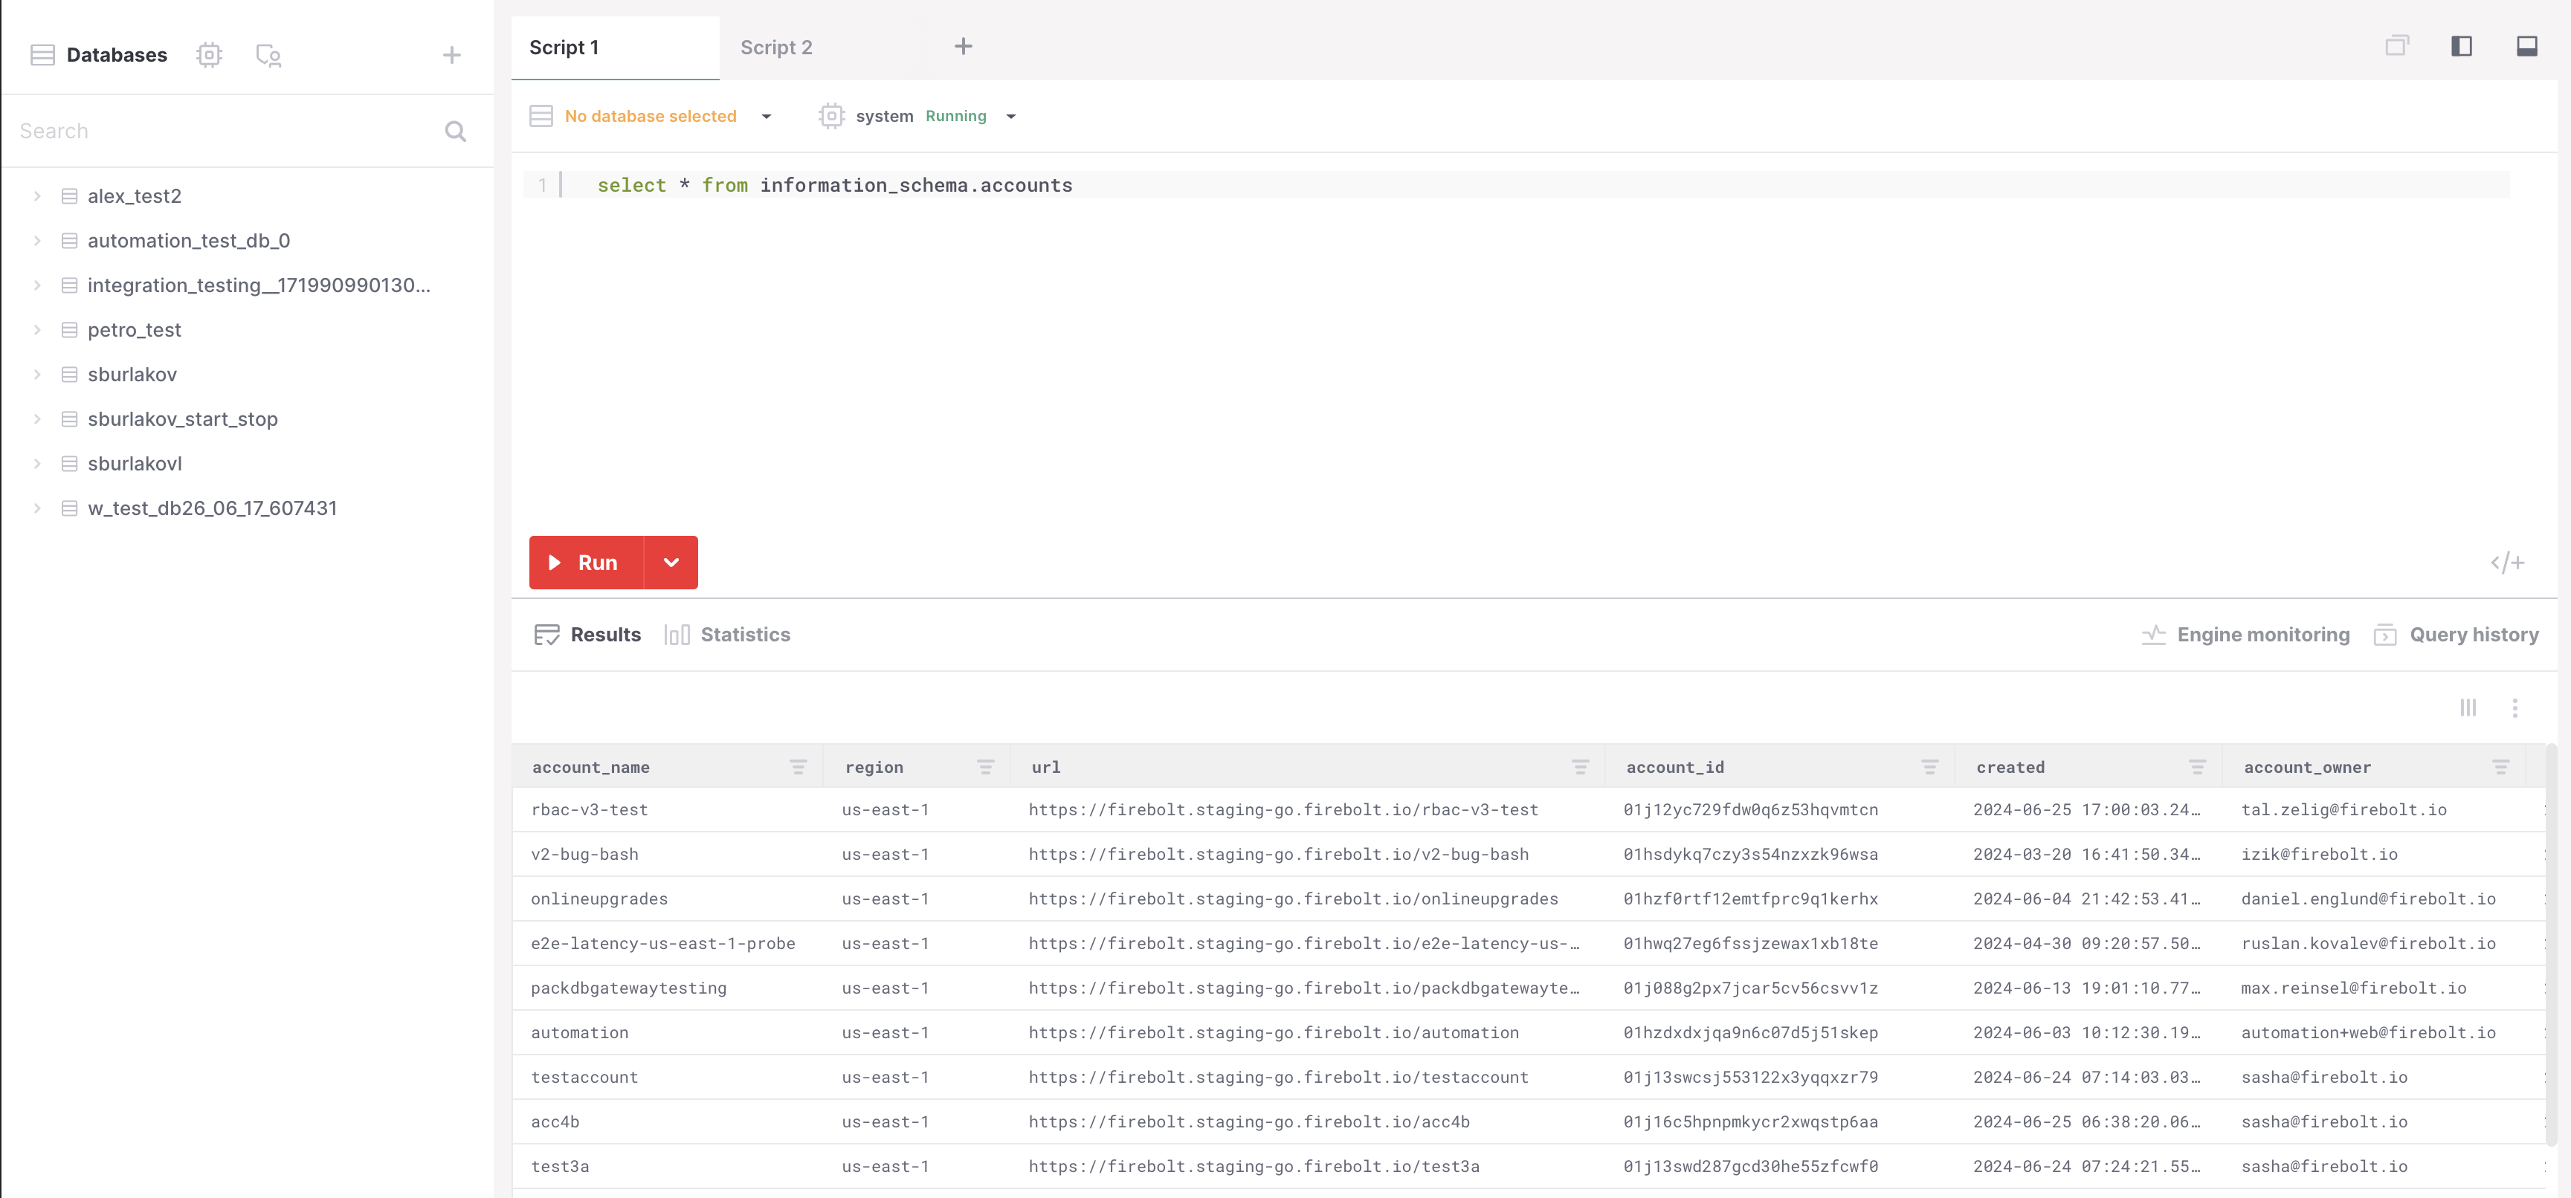
Task: Filter the created column
Action: (x=2197, y=766)
